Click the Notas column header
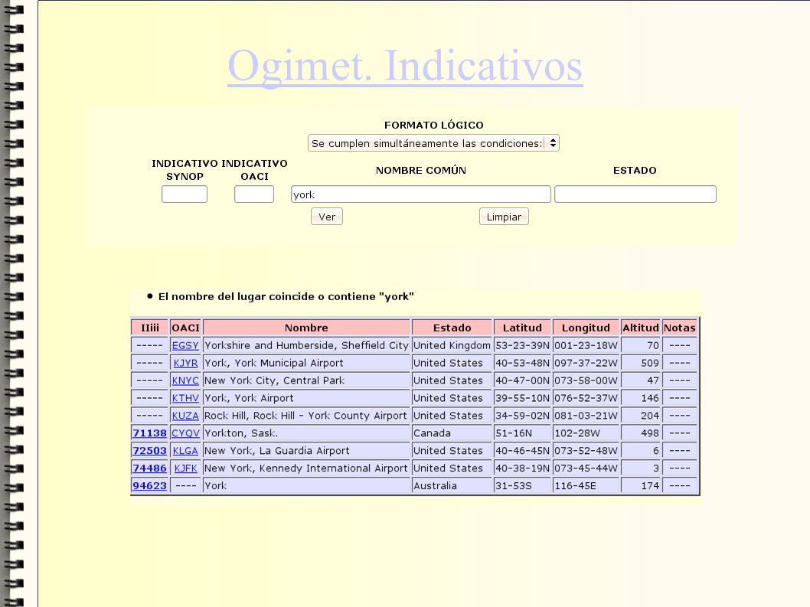 tap(679, 328)
